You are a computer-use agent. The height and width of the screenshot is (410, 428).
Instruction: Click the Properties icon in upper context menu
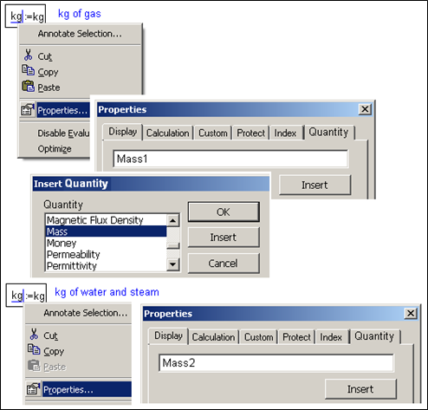pyautogui.click(x=28, y=110)
